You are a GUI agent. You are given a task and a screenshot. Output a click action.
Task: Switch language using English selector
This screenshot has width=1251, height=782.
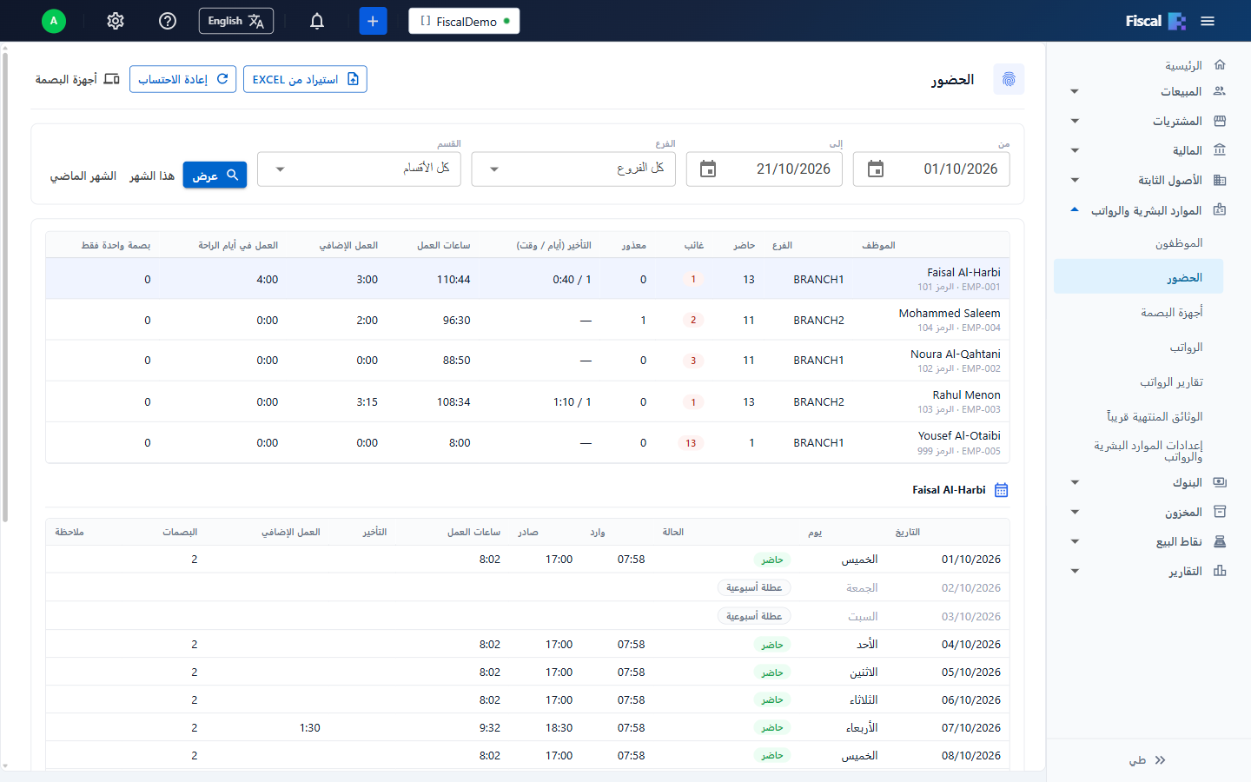point(236,21)
